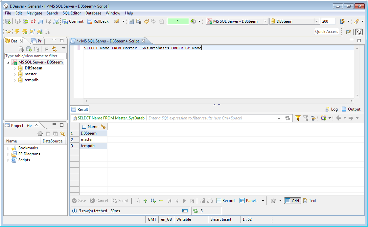Toggle sort order on Name column header
The width and height of the screenshot is (368, 227).
click(103, 126)
